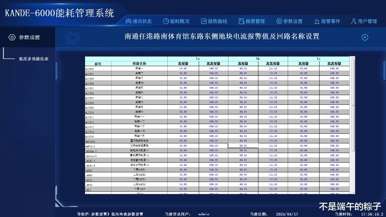Click the 高报警 header under Ia
The height and width of the screenshot is (217, 386).
coord(183,64)
